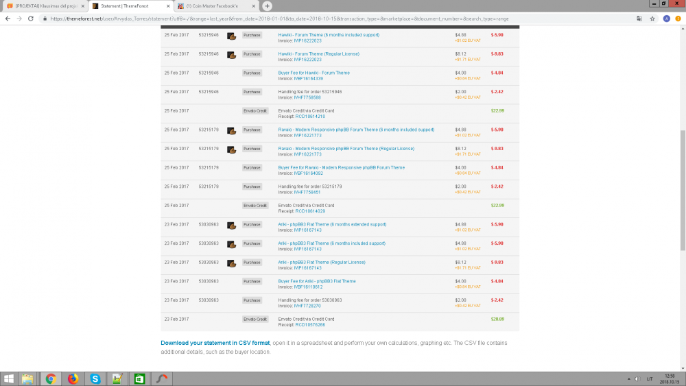Open Skype from the taskbar
Viewport: 686px width, 386px height.
95,378
